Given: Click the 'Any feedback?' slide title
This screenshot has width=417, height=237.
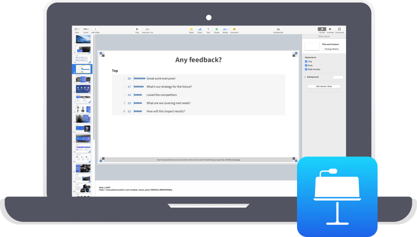Looking at the screenshot, I should [198, 60].
